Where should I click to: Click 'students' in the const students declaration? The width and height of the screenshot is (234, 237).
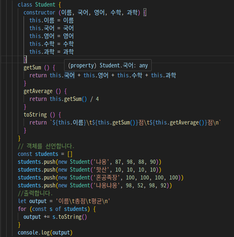(47, 154)
